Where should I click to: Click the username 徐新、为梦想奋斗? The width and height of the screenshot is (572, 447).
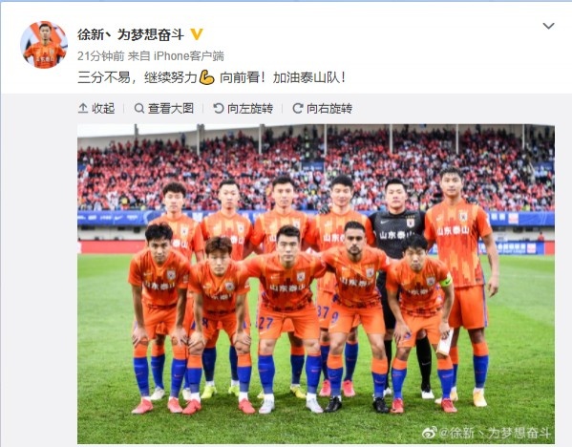coord(131,34)
